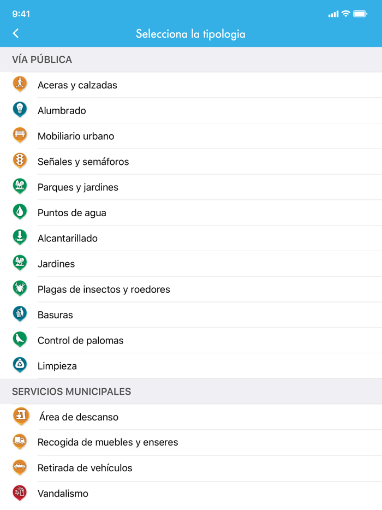
Task: Select the Jardines row
Action: [x=56, y=264]
